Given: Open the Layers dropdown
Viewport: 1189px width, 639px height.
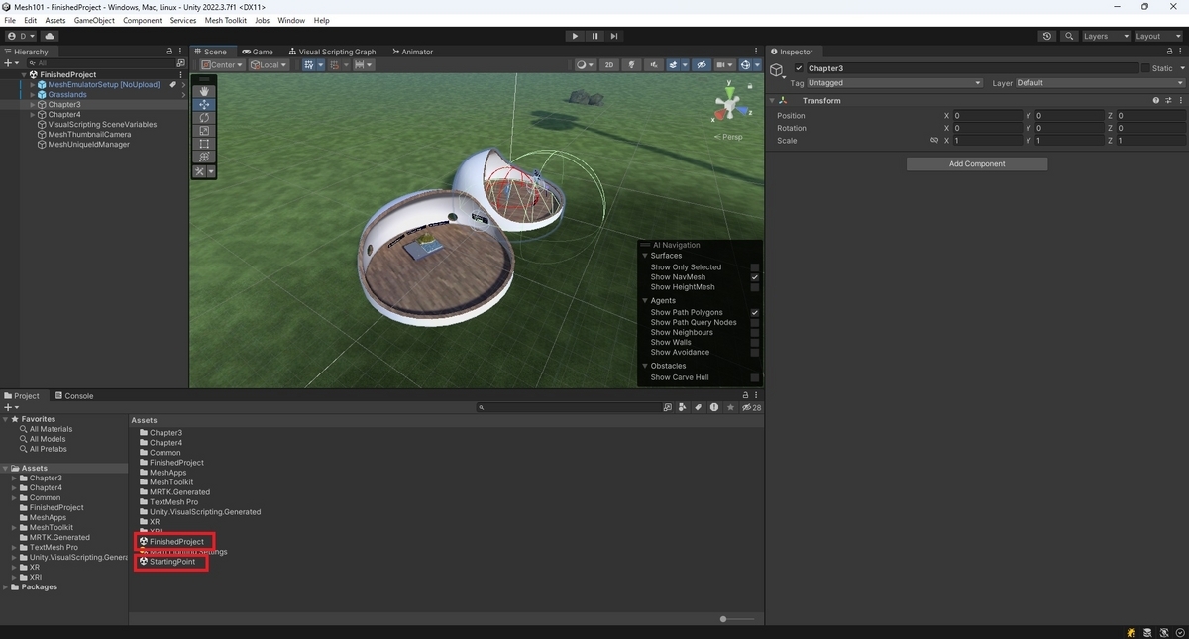Looking at the screenshot, I should pyautogui.click(x=1105, y=36).
